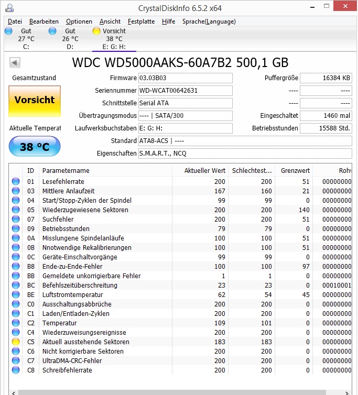Click the Schnittstelle field Serial ATA
Image resolution: width=358 pixels, height=395 pixels.
(186, 103)
